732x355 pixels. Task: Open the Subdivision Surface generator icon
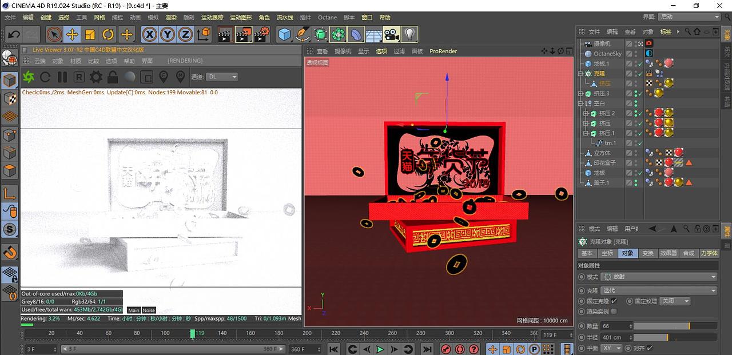point(320,35)
